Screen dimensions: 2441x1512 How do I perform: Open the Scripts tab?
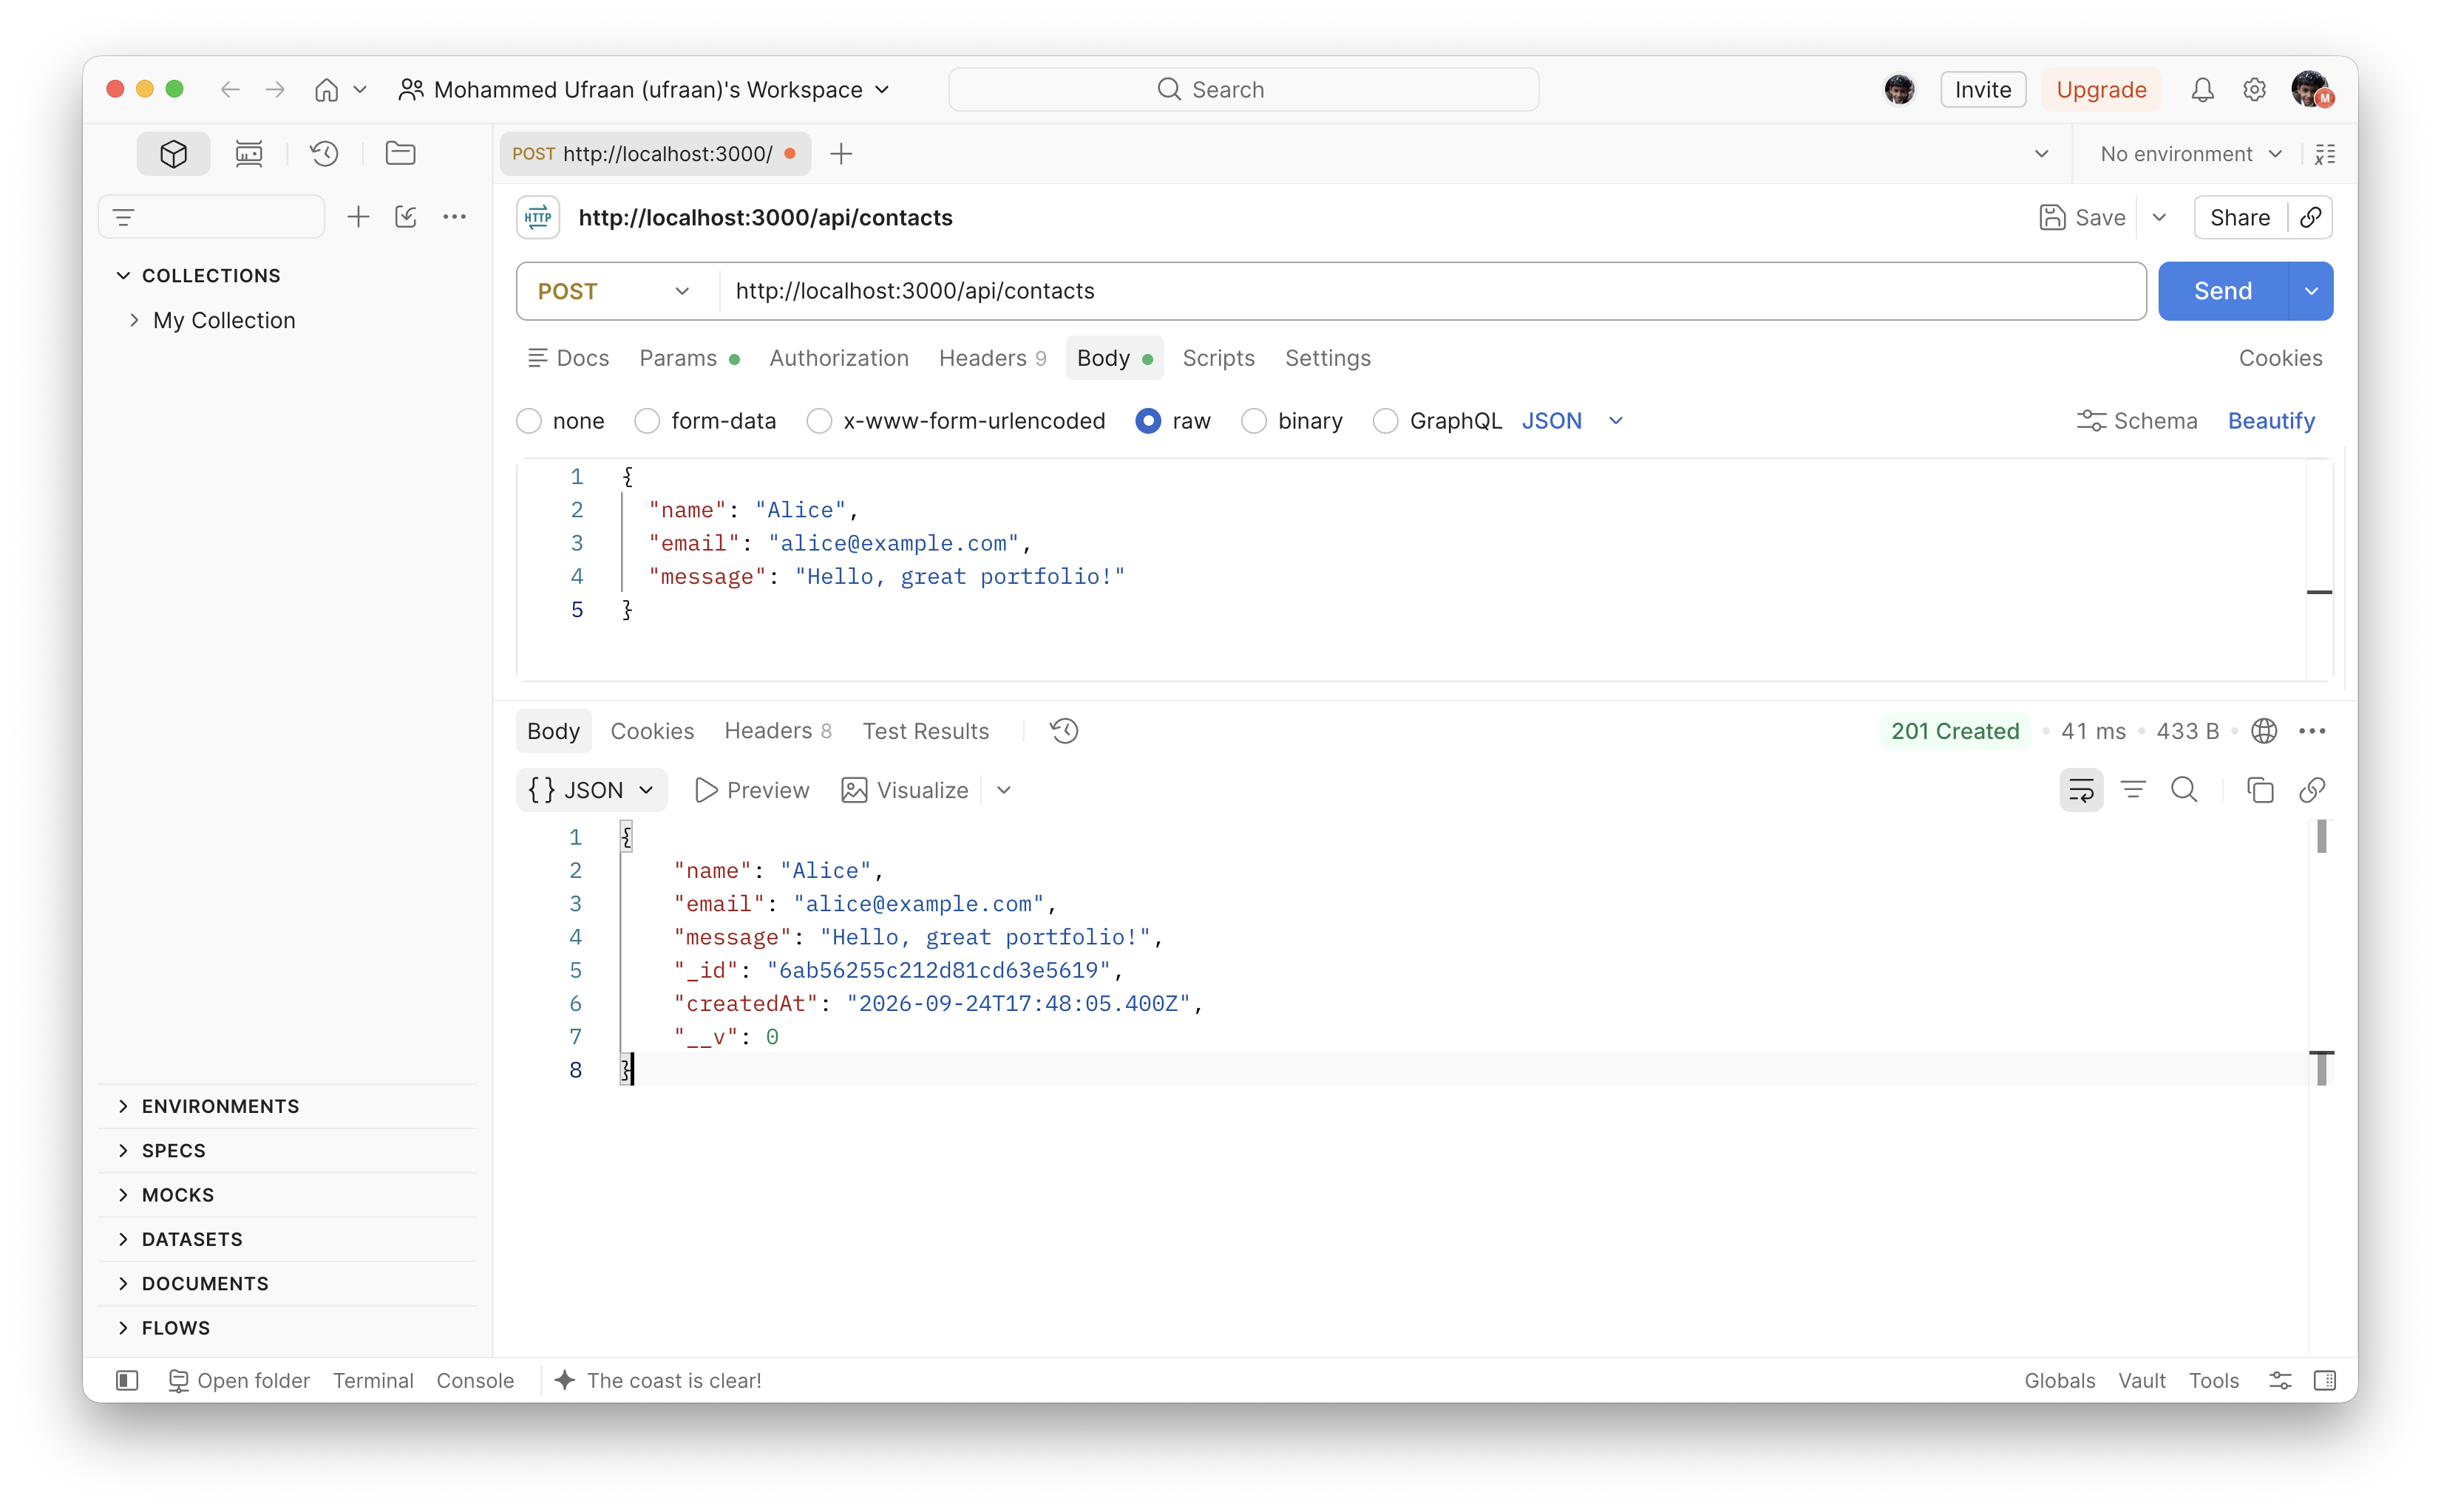1218,358
